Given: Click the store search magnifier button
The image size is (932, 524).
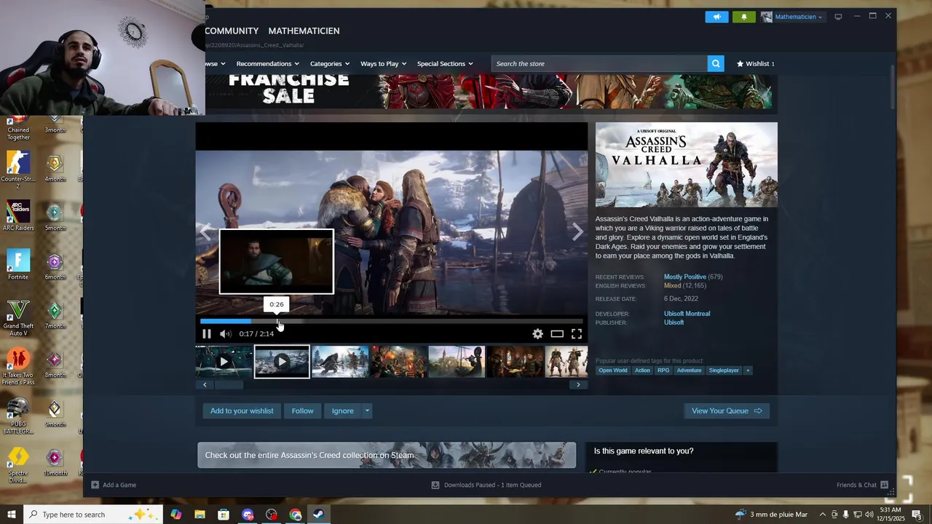Looking at the screenshot, I should coord(716,63).
